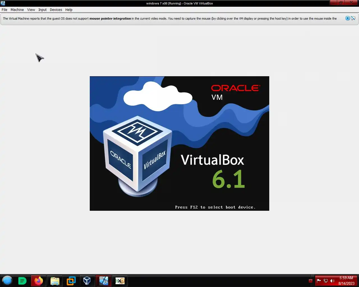359x287 pixels.
Task: Open the Devices menu
Action: point(56,10)
